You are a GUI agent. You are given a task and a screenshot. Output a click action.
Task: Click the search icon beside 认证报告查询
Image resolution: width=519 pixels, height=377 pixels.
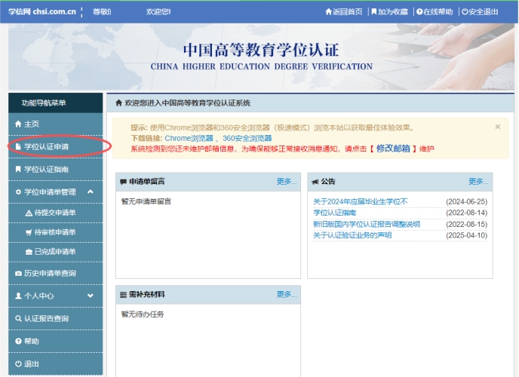[18, 319]
